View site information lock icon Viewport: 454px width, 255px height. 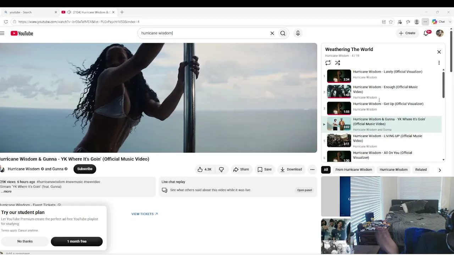tap(14, 22)
